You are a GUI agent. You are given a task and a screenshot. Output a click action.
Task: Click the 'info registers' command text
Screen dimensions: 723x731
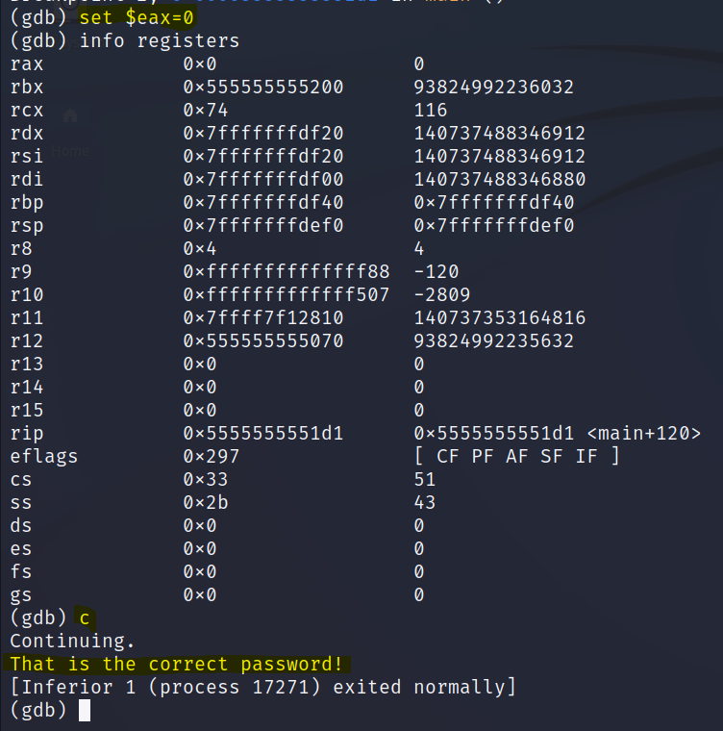click(160, 41)
